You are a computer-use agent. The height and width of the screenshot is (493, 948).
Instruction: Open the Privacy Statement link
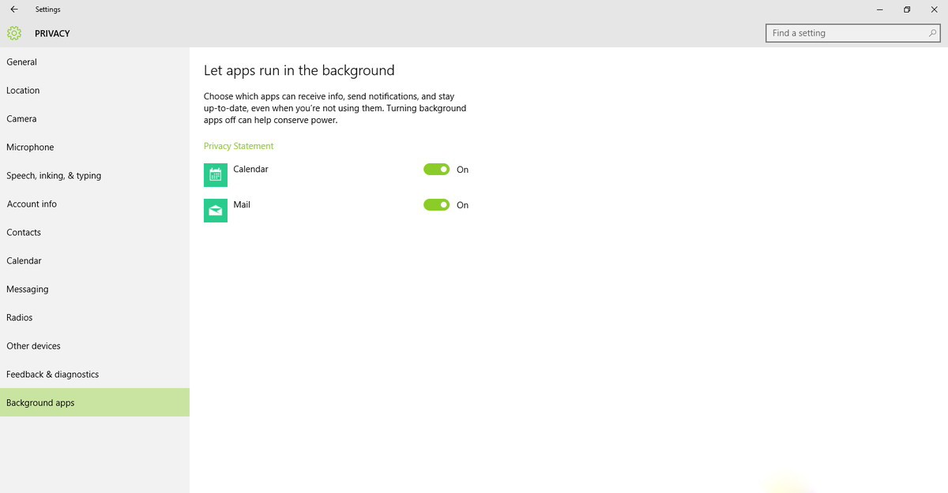tap(239, 146)
